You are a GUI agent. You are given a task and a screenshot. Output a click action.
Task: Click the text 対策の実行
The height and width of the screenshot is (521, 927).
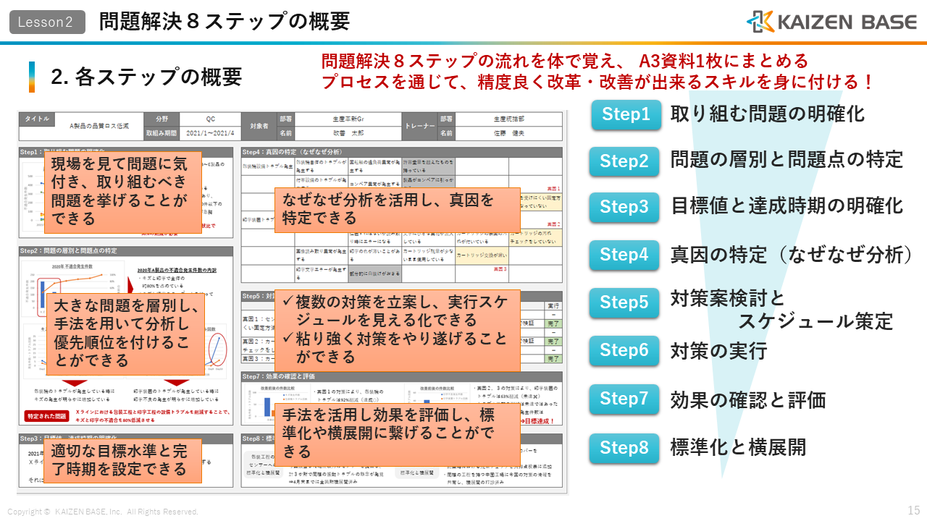pyautogui.click(x=718, y=352)
